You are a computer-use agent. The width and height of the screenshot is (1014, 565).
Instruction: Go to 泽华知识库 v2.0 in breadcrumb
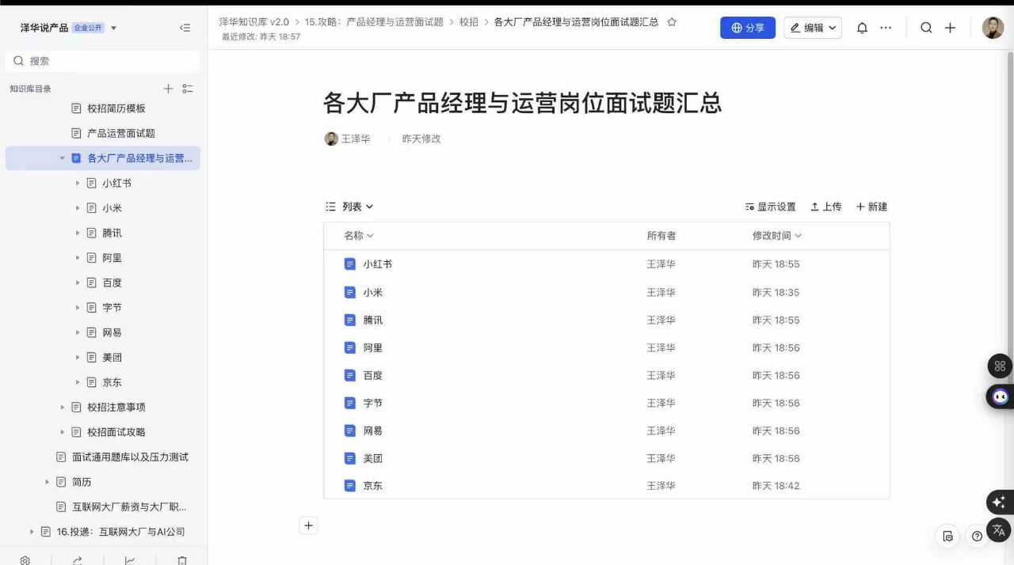[x=254, y=22]
